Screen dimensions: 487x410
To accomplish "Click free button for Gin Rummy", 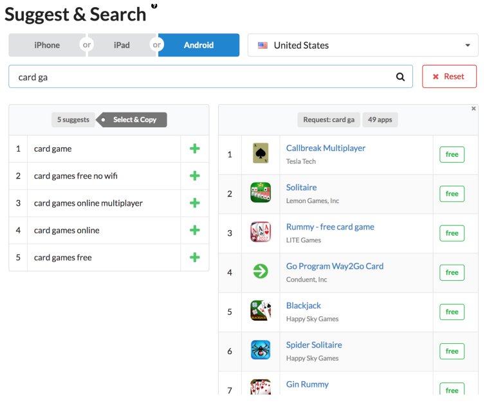I will (x=452, y=389).
